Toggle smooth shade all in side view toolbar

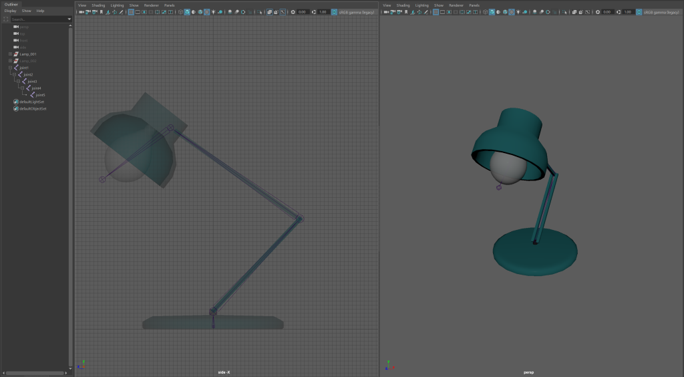pos(187,12)
